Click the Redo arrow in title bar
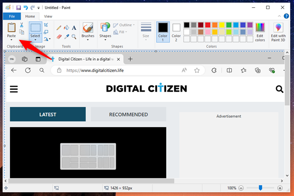 coord(32,8)
